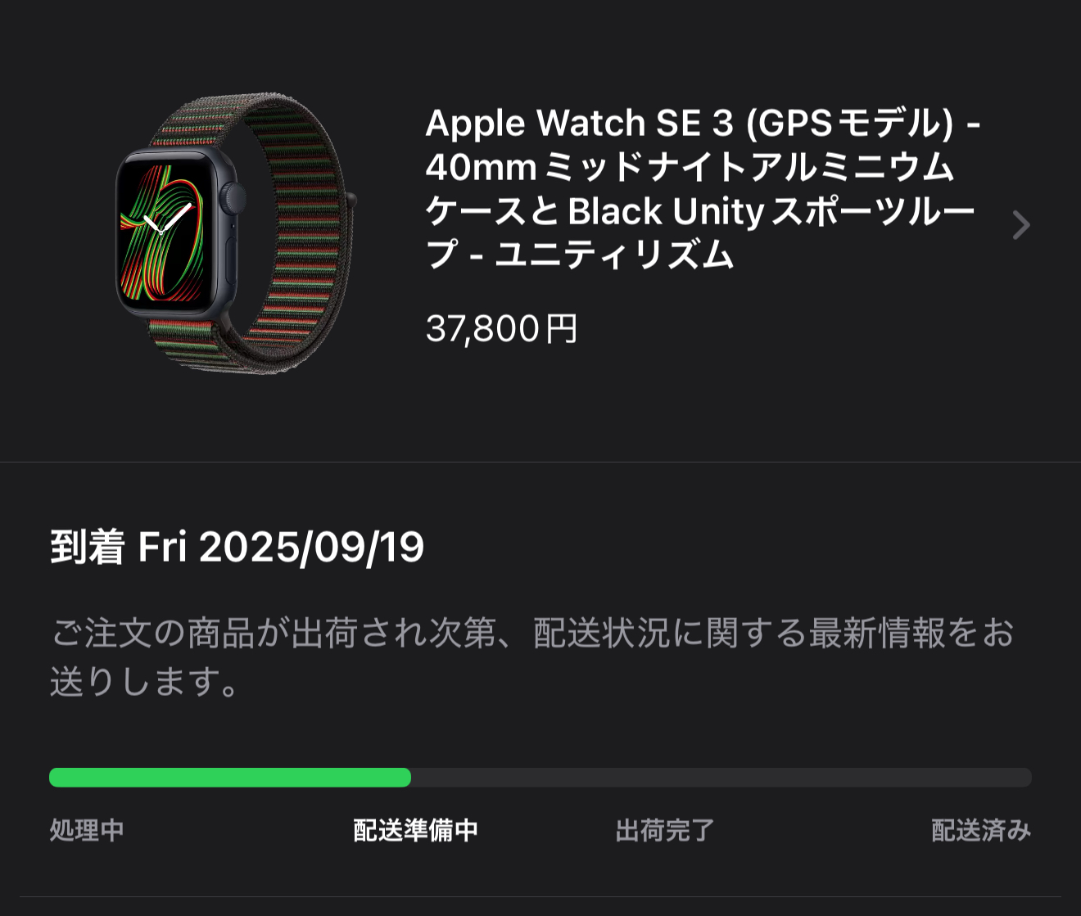1081x916 pixels.
Task: Tap the 37,800円 price text
Action: 502,329
